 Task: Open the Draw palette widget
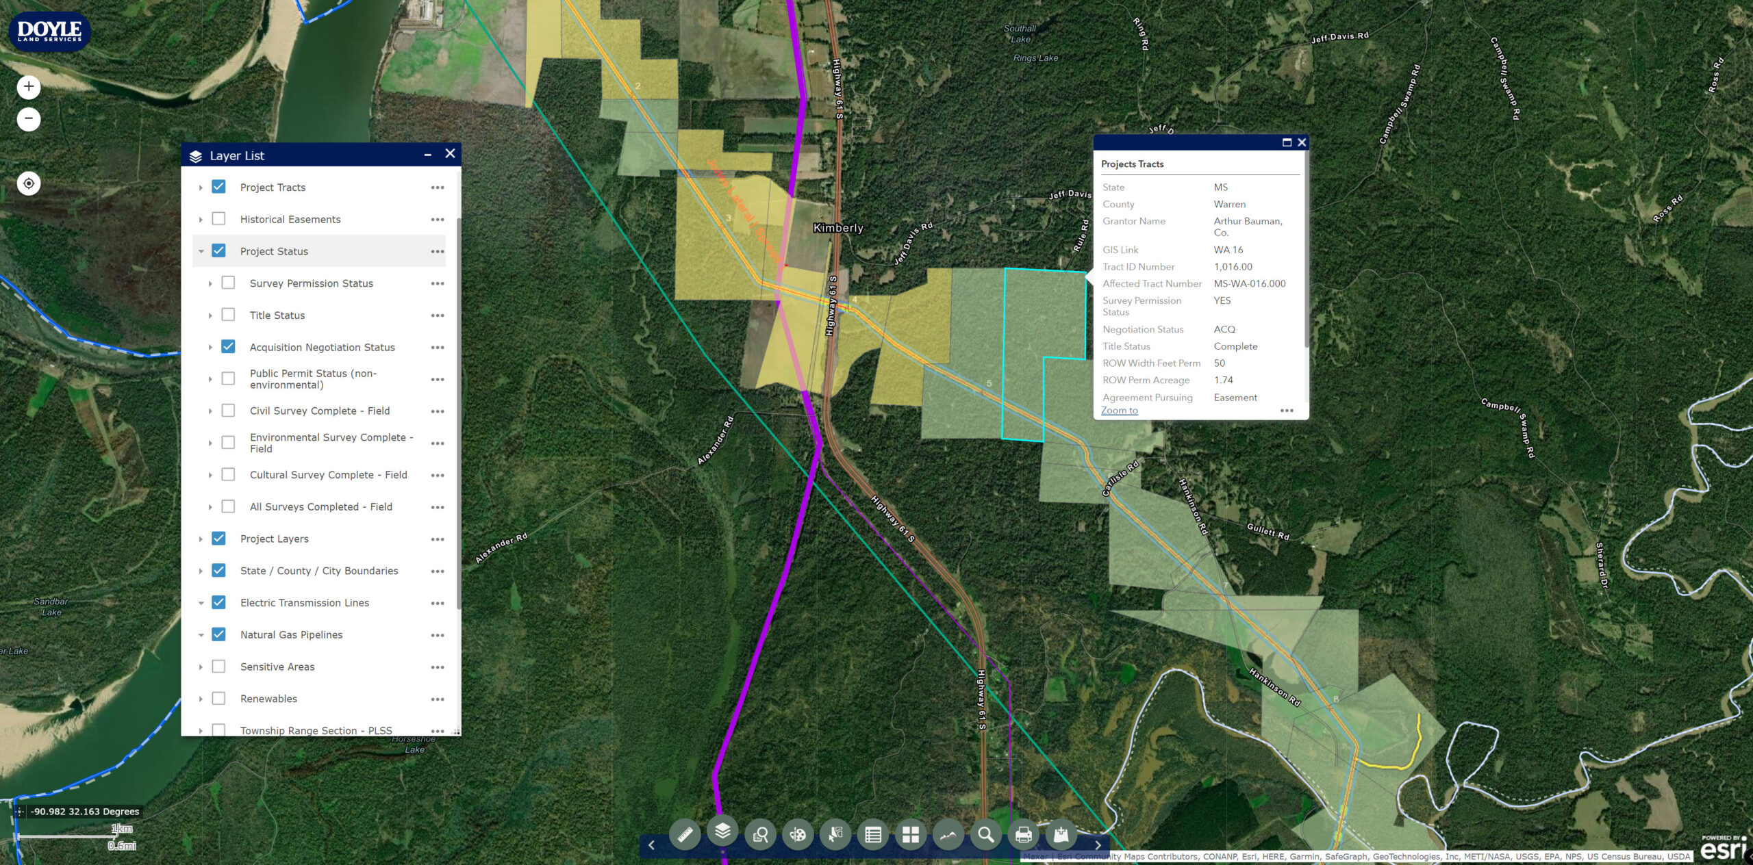coord(798,835)
